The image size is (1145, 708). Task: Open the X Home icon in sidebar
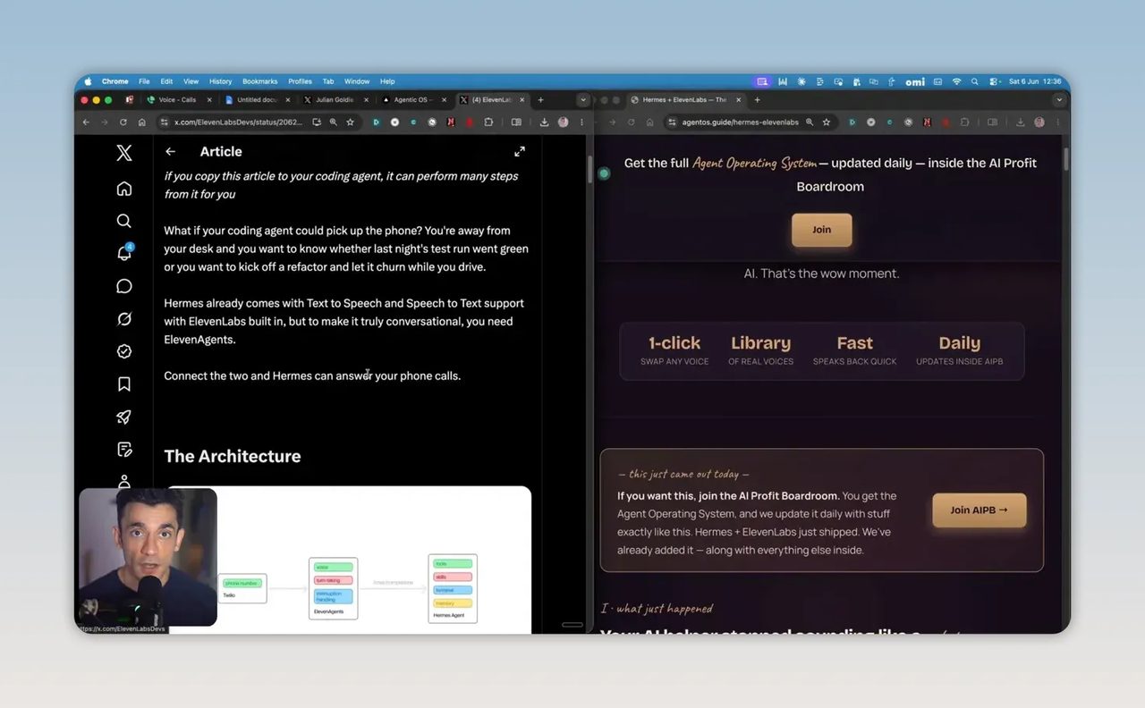tap(124, 188)
